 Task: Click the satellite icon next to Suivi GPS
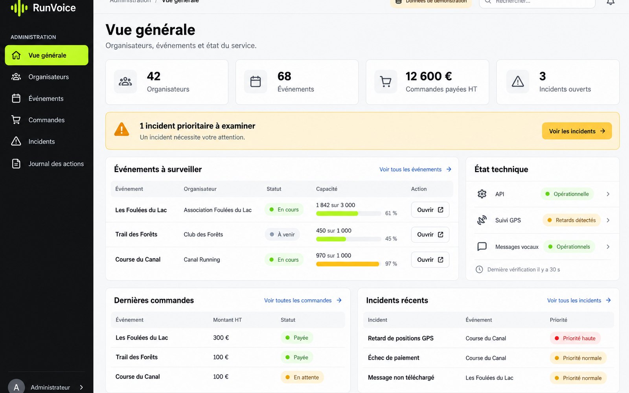click(482, 220)
